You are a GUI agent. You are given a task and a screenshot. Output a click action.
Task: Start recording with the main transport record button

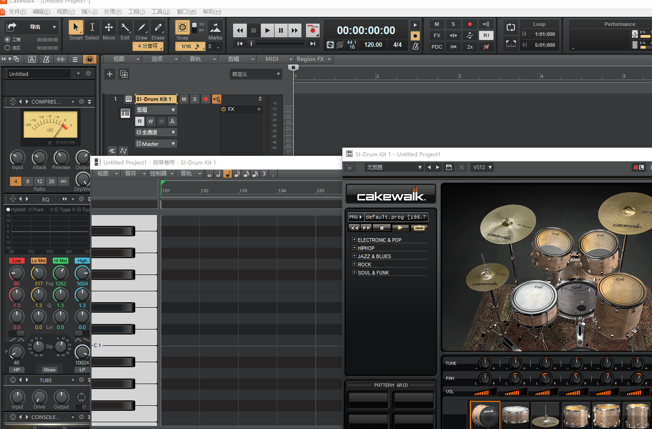click(312, 30)
